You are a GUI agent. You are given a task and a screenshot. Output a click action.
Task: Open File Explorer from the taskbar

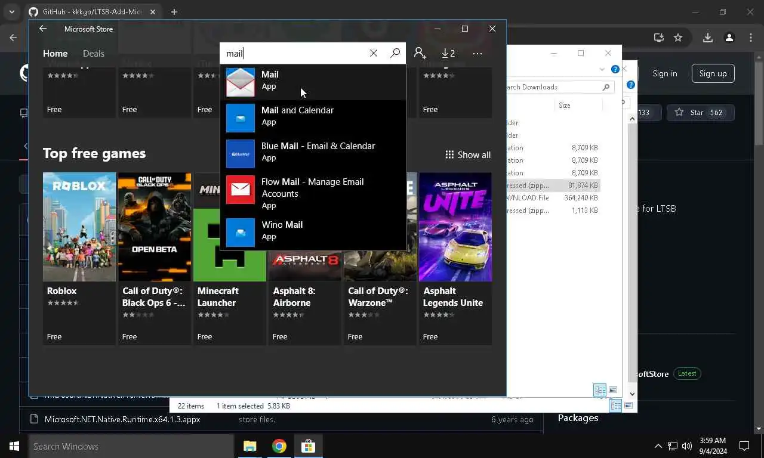coord(249,446)
